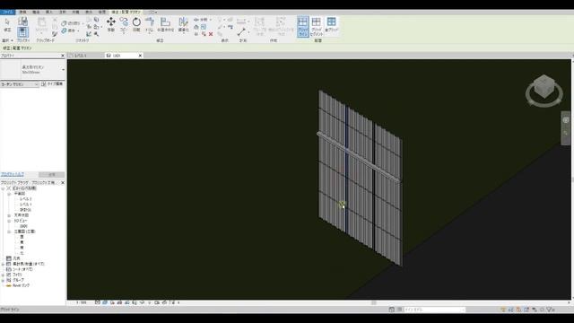Viewport: 574px width, 323px height.
Task: Switch to the 管理 ribbon tab
Action: pos(101,12)
